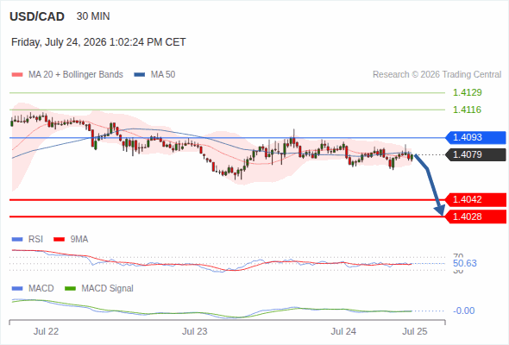Screen dimensions: 509x345
Task: Click the Research Trading Central copyright text
Action: [x=437, y=75]
